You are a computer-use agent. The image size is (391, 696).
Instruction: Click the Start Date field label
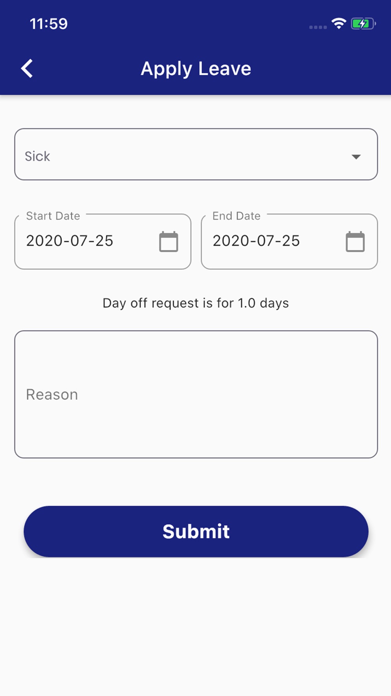(53, 216)
